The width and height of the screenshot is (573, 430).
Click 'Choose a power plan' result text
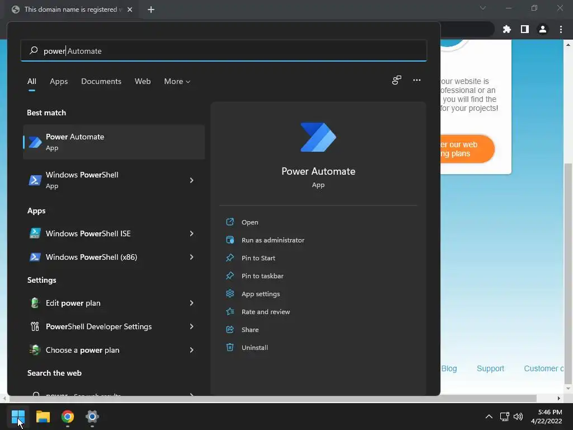83,350
